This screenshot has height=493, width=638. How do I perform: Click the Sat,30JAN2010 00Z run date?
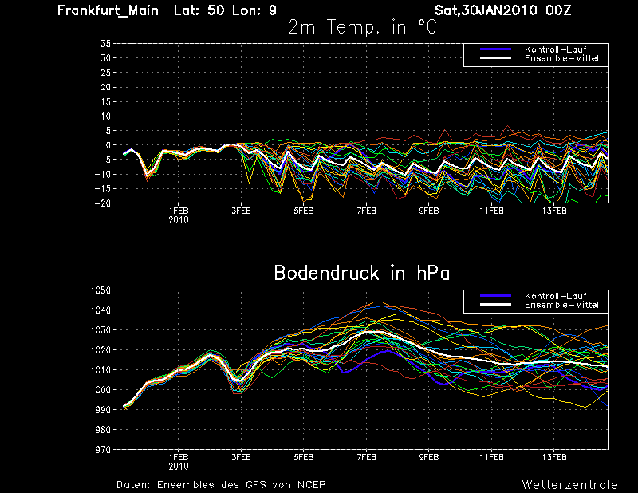(x=502, y=10)
